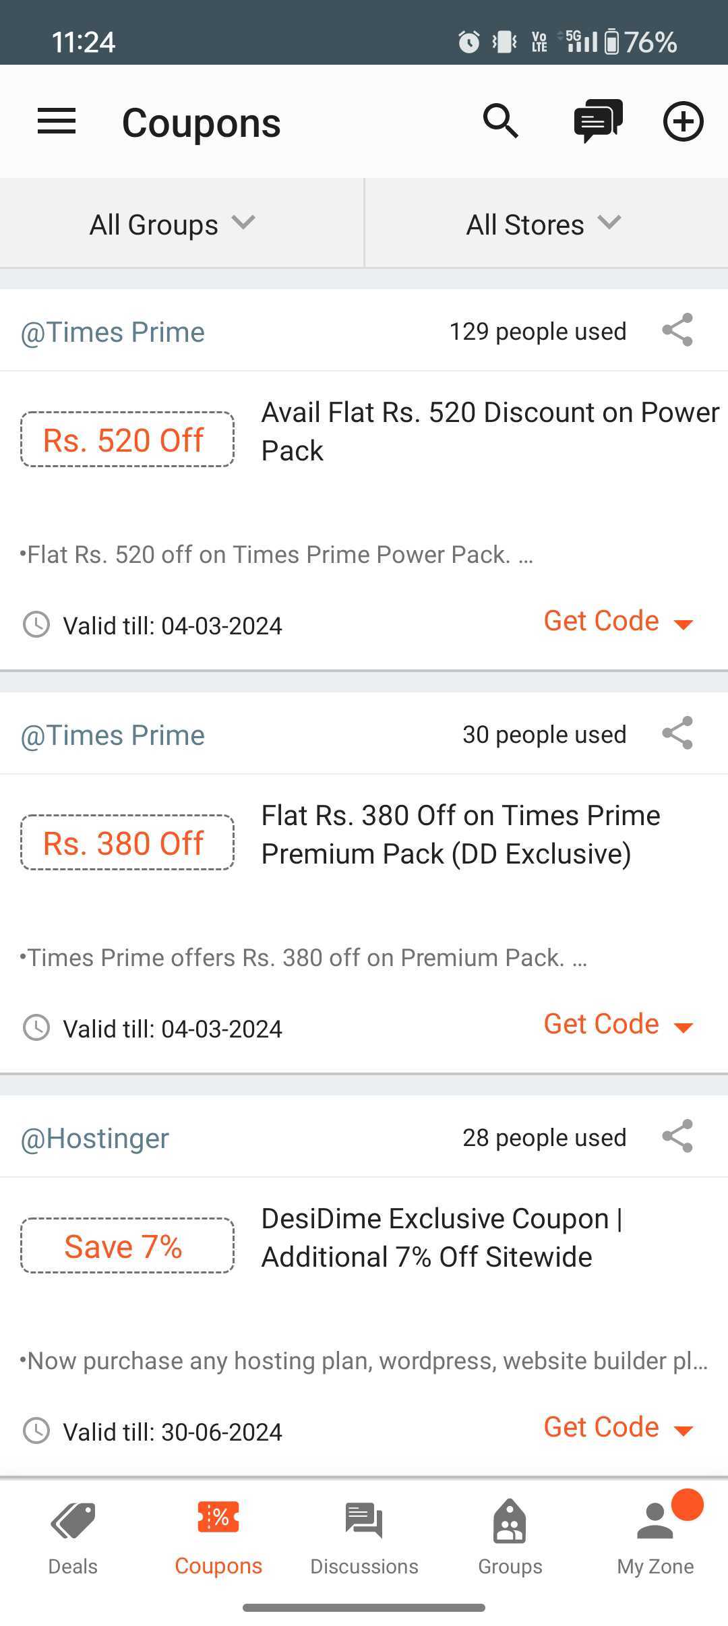Viewport: 728px width, 1626px height.
Task: Expand Get Code for Rs. 380 Off coupon
Action: [618, 1025]
